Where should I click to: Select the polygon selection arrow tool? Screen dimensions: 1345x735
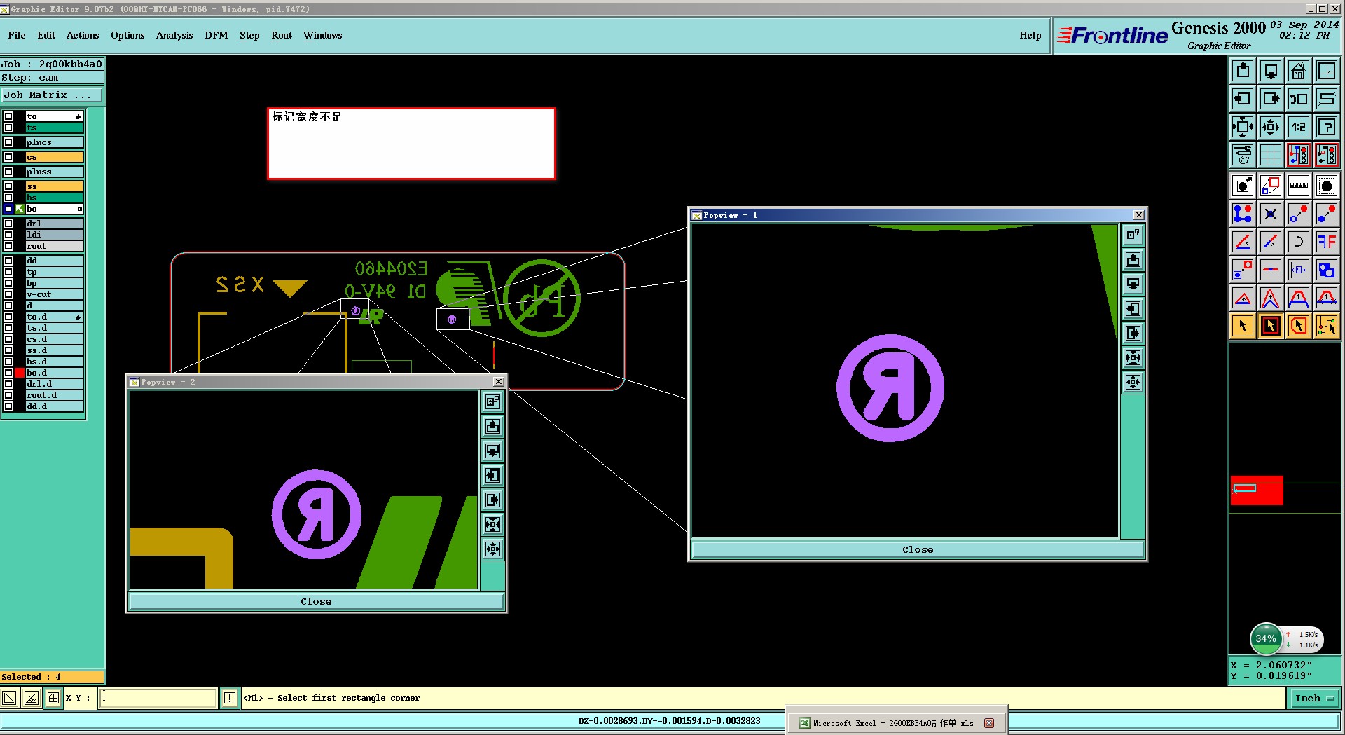point(1299,326)
